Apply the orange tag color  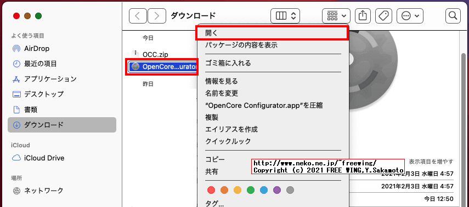(224, 189)
